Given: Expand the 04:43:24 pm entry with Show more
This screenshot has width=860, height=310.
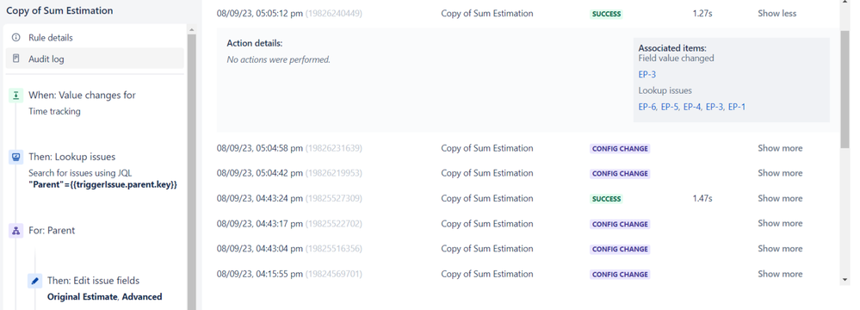Looking at the screenshot, I should click(780, 198).
